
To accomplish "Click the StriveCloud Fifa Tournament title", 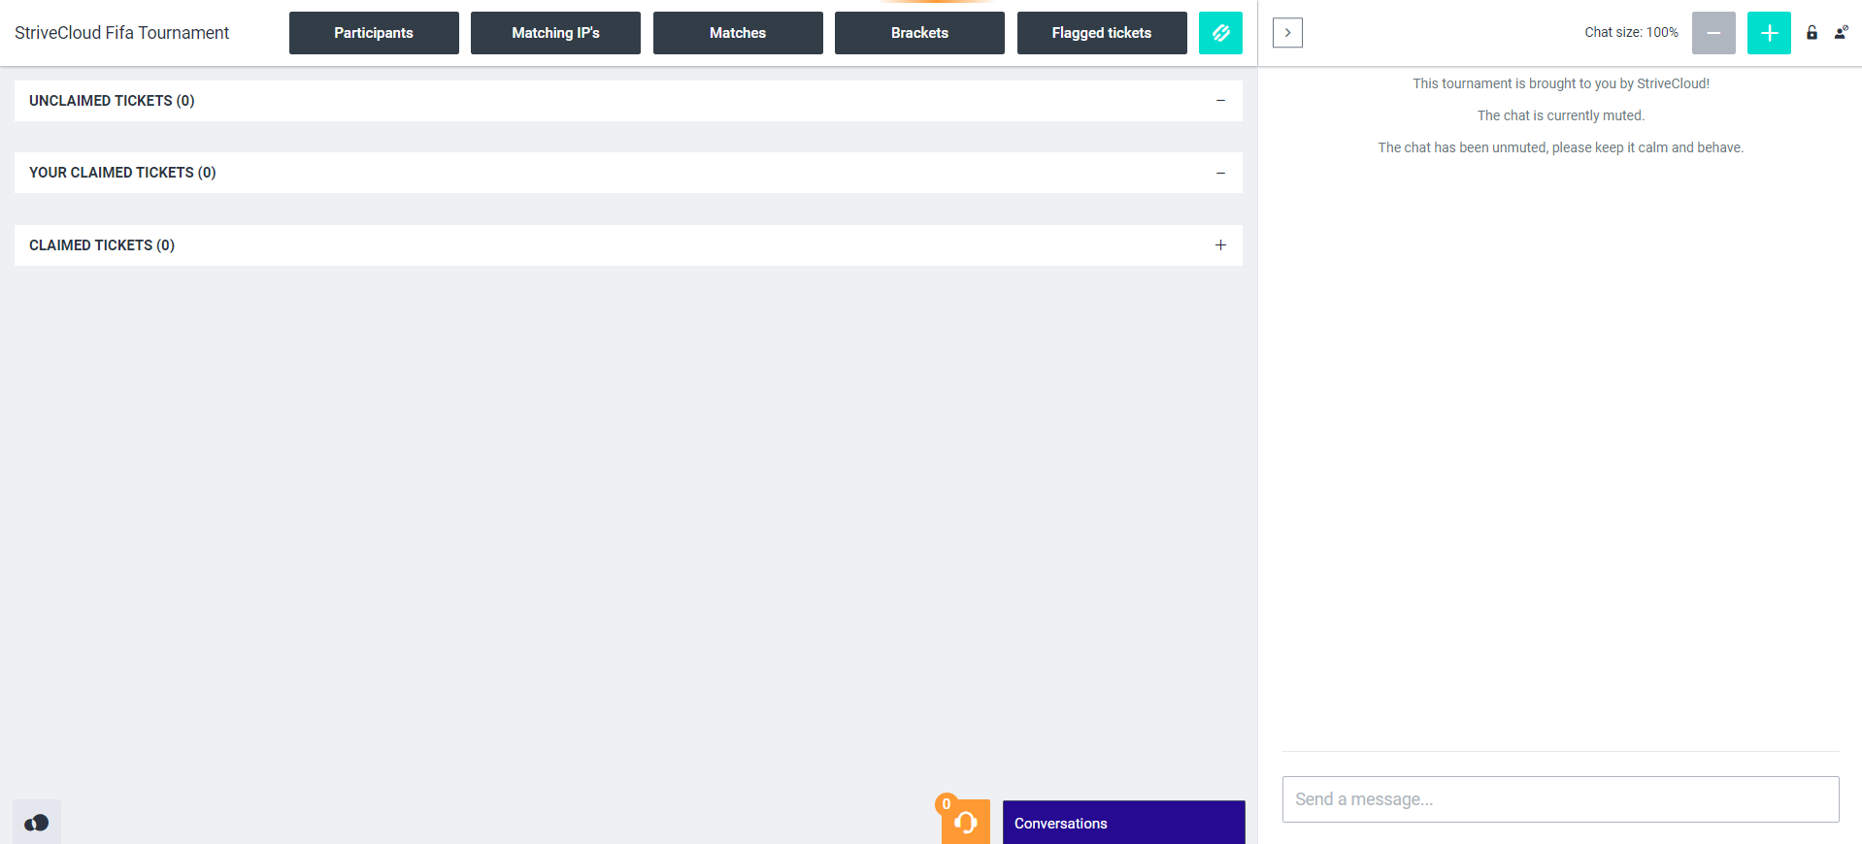I will pyautogui.click(x=122, y=33).
